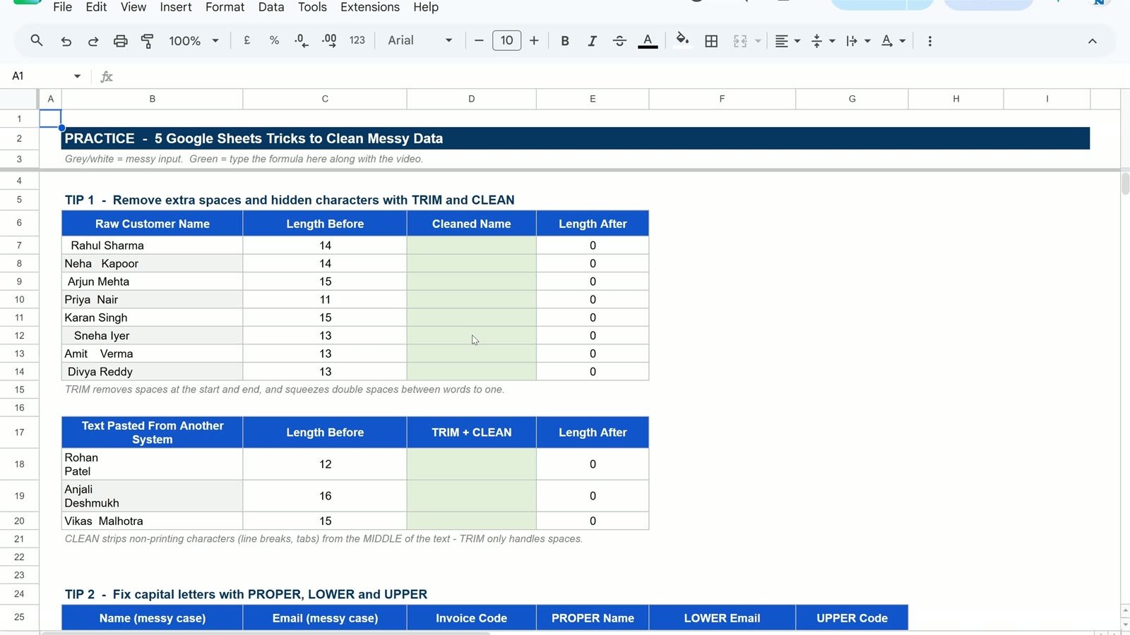
Task: Open the Tools menu
Action: [x=312, y=7]
